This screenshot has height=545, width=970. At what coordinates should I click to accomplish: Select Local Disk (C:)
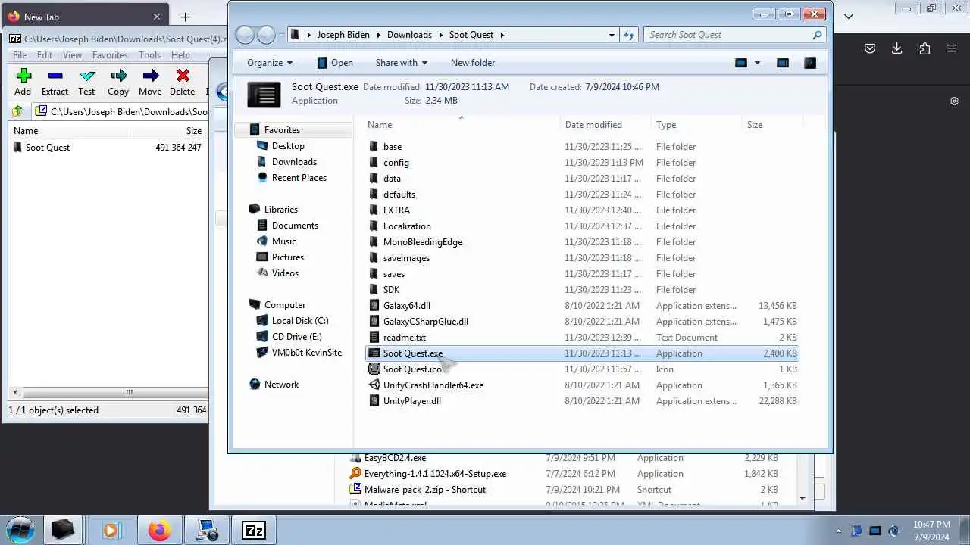point(300,321)
